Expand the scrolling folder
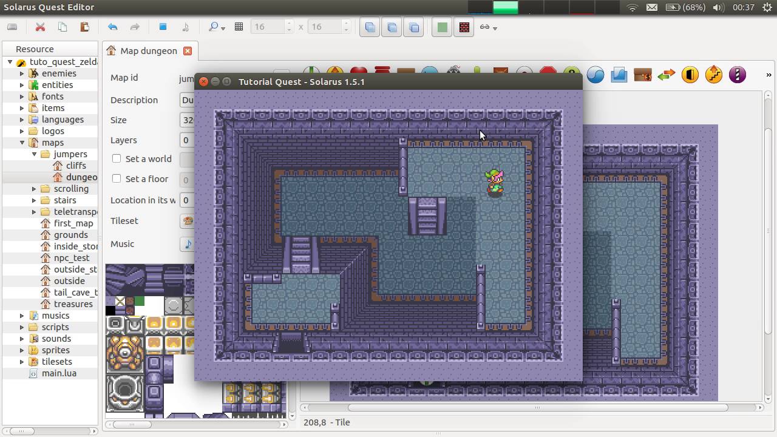Image resolution: width=777 pixels, height=437 pixels. pos(34,189)
